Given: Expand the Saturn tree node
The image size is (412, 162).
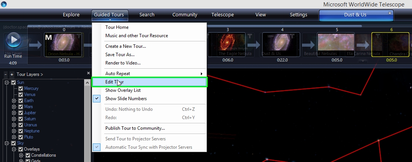Looking at the screenshot, I should [x=14, y=119].
